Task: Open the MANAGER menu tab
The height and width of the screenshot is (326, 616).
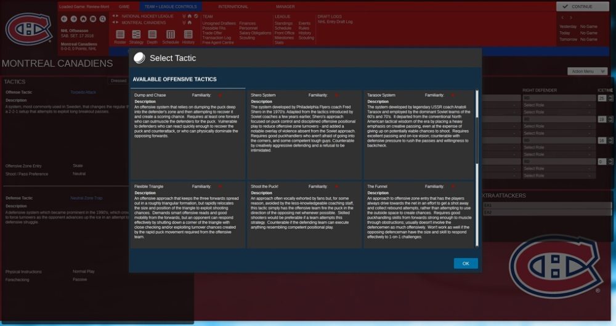Action: (x=285, y=7)
